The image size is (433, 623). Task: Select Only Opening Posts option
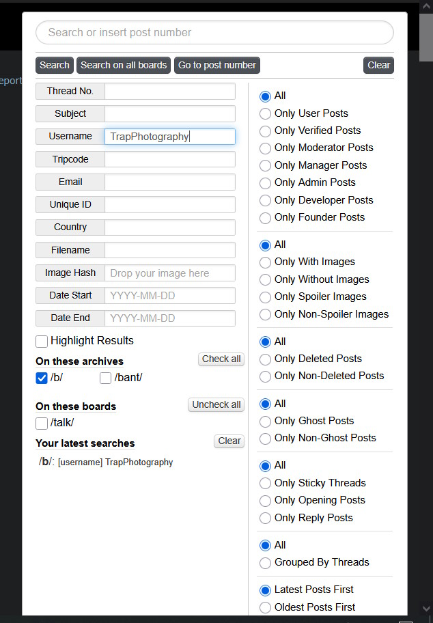[265, 501]
